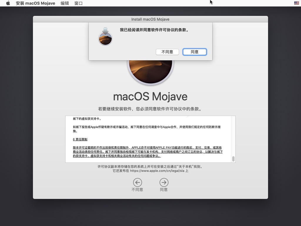Click the US flag input source icon
Screen dimensions: 301x226
coord(296,3)
